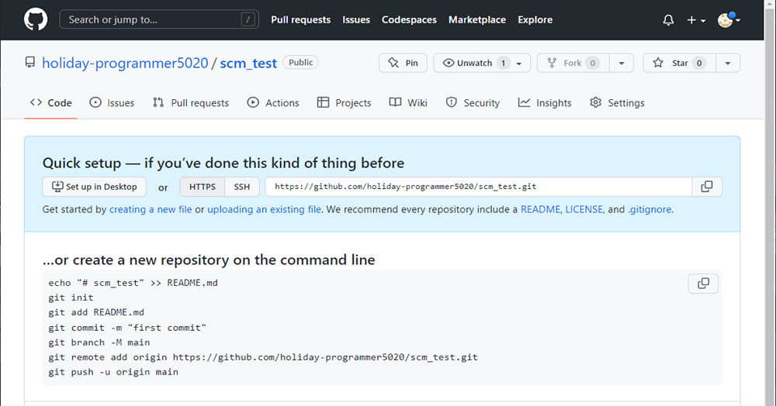Switch to the repository Issues tab
This screenshot has width=776, height=406.
(x=112, y=103)
